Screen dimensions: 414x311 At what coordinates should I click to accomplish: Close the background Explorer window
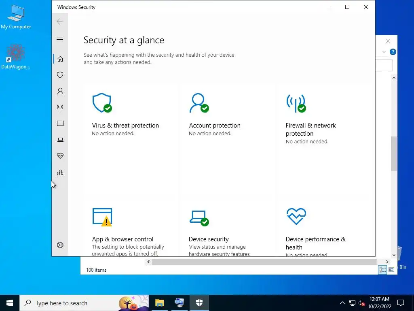coord(388,41)
